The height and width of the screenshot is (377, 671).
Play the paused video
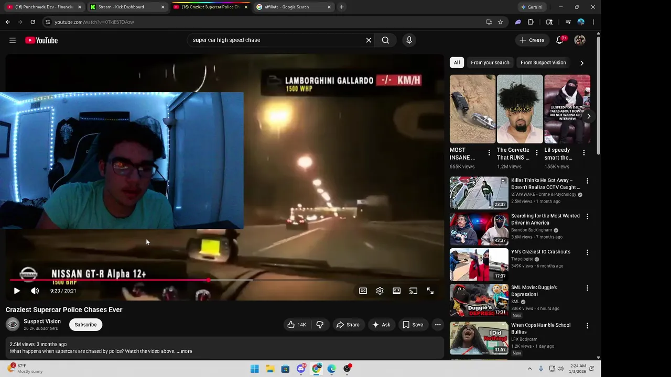tap(17, 291)
